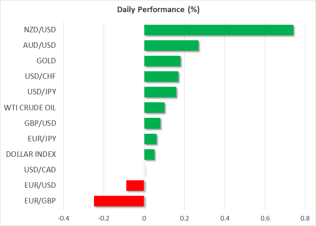The image size is (316, 226).
Task: Click the GOLD performance bar
Action: pyautogui.click(x=162, y=61)
